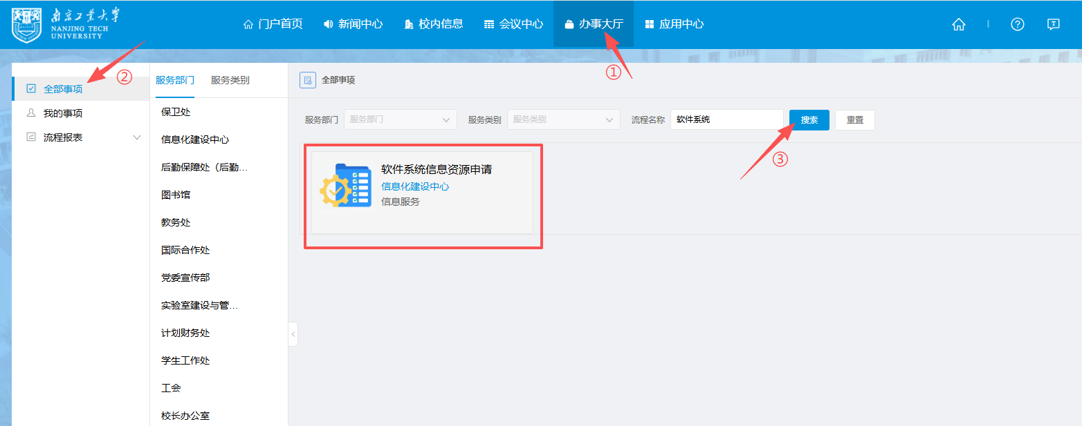This screenshot has height=426, width=1082.
Task: Expand the 流程报表 chevron
Action: 136,137
